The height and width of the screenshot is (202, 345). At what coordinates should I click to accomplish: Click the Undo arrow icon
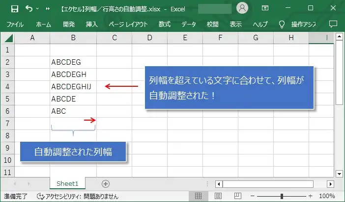pyautogui.click(x=29, y=8)
